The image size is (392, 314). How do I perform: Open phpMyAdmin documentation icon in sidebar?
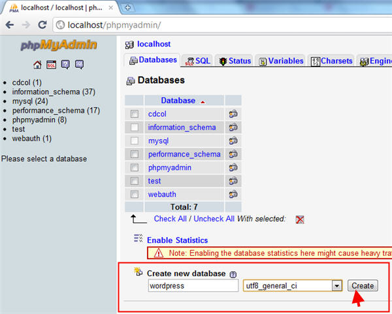[65, 65]
